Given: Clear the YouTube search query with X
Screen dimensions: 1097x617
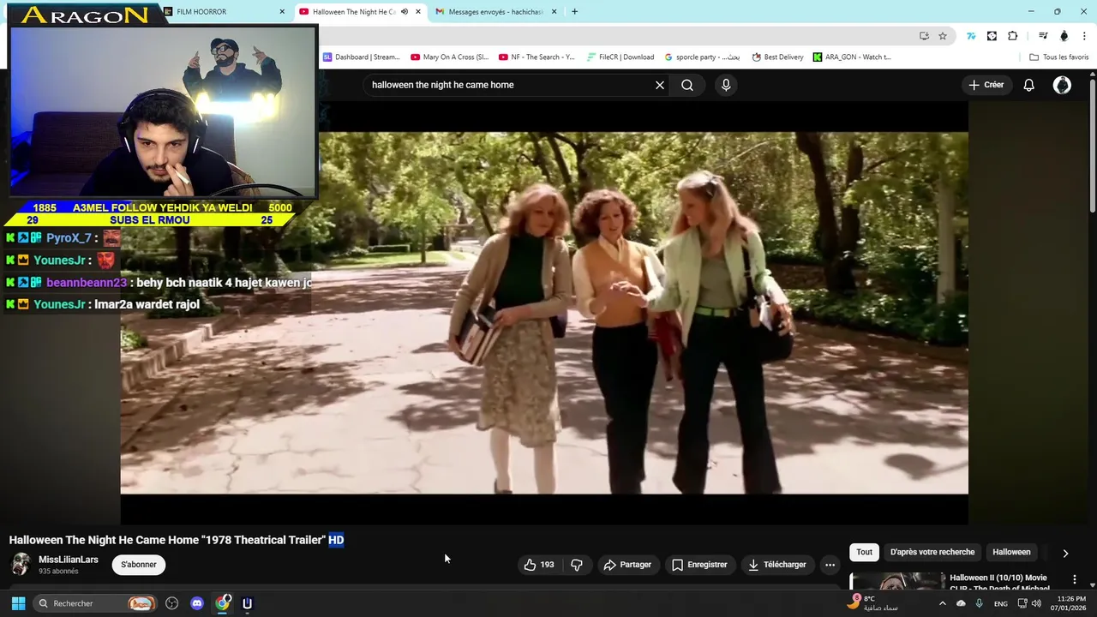Looking at the screenshot, I should pyautogui.click(x=660, y=85).
